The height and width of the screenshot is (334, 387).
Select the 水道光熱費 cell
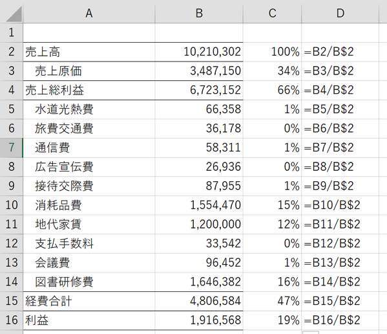tap(89, 109)
